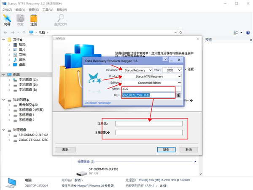Open the Developer dropdown Starus Recovery
Image resolution: width=253 pixels, height=190 pixels.
[137, 70]
